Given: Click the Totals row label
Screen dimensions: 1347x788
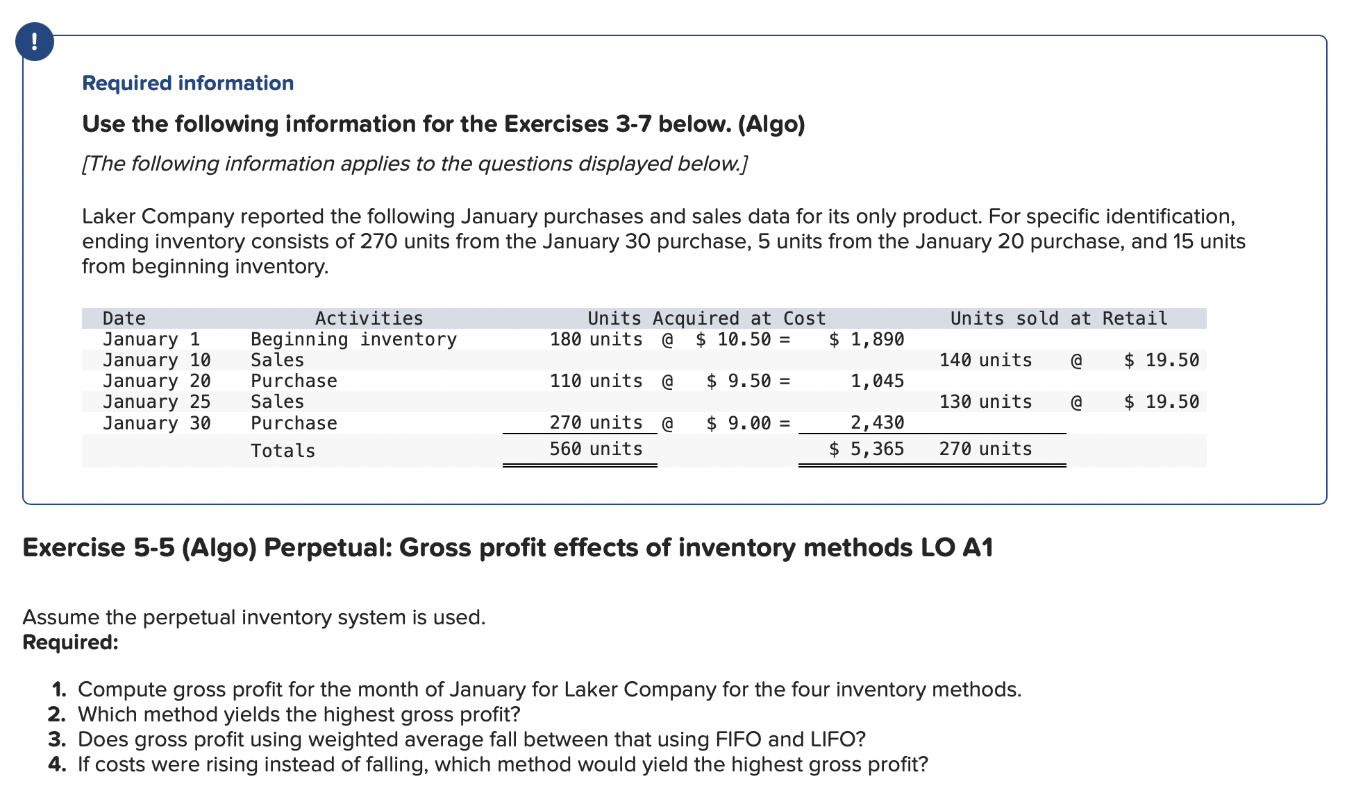Looking at the screenshot, I should pos(283,451).
